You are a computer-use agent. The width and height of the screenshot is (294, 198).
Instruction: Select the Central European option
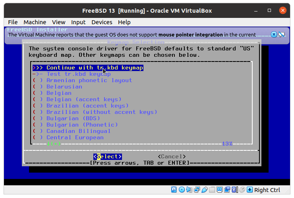click(68, 138)
